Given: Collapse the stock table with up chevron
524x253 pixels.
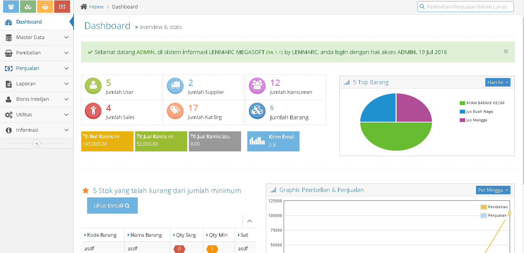Looking at the screenshot, I should [250, 221].
